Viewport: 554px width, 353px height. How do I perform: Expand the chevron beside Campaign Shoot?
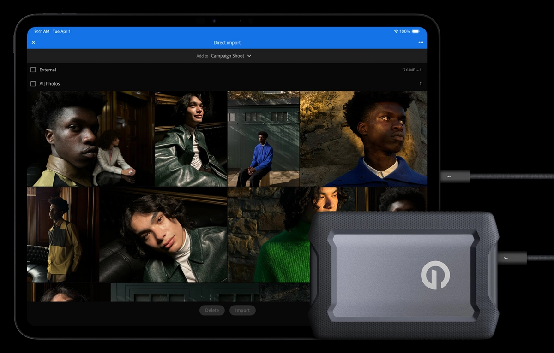click(x=248, y=56)
